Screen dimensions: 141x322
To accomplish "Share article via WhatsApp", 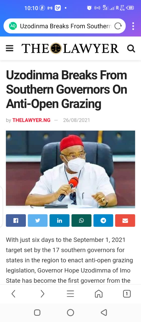I will click(81, 221).
